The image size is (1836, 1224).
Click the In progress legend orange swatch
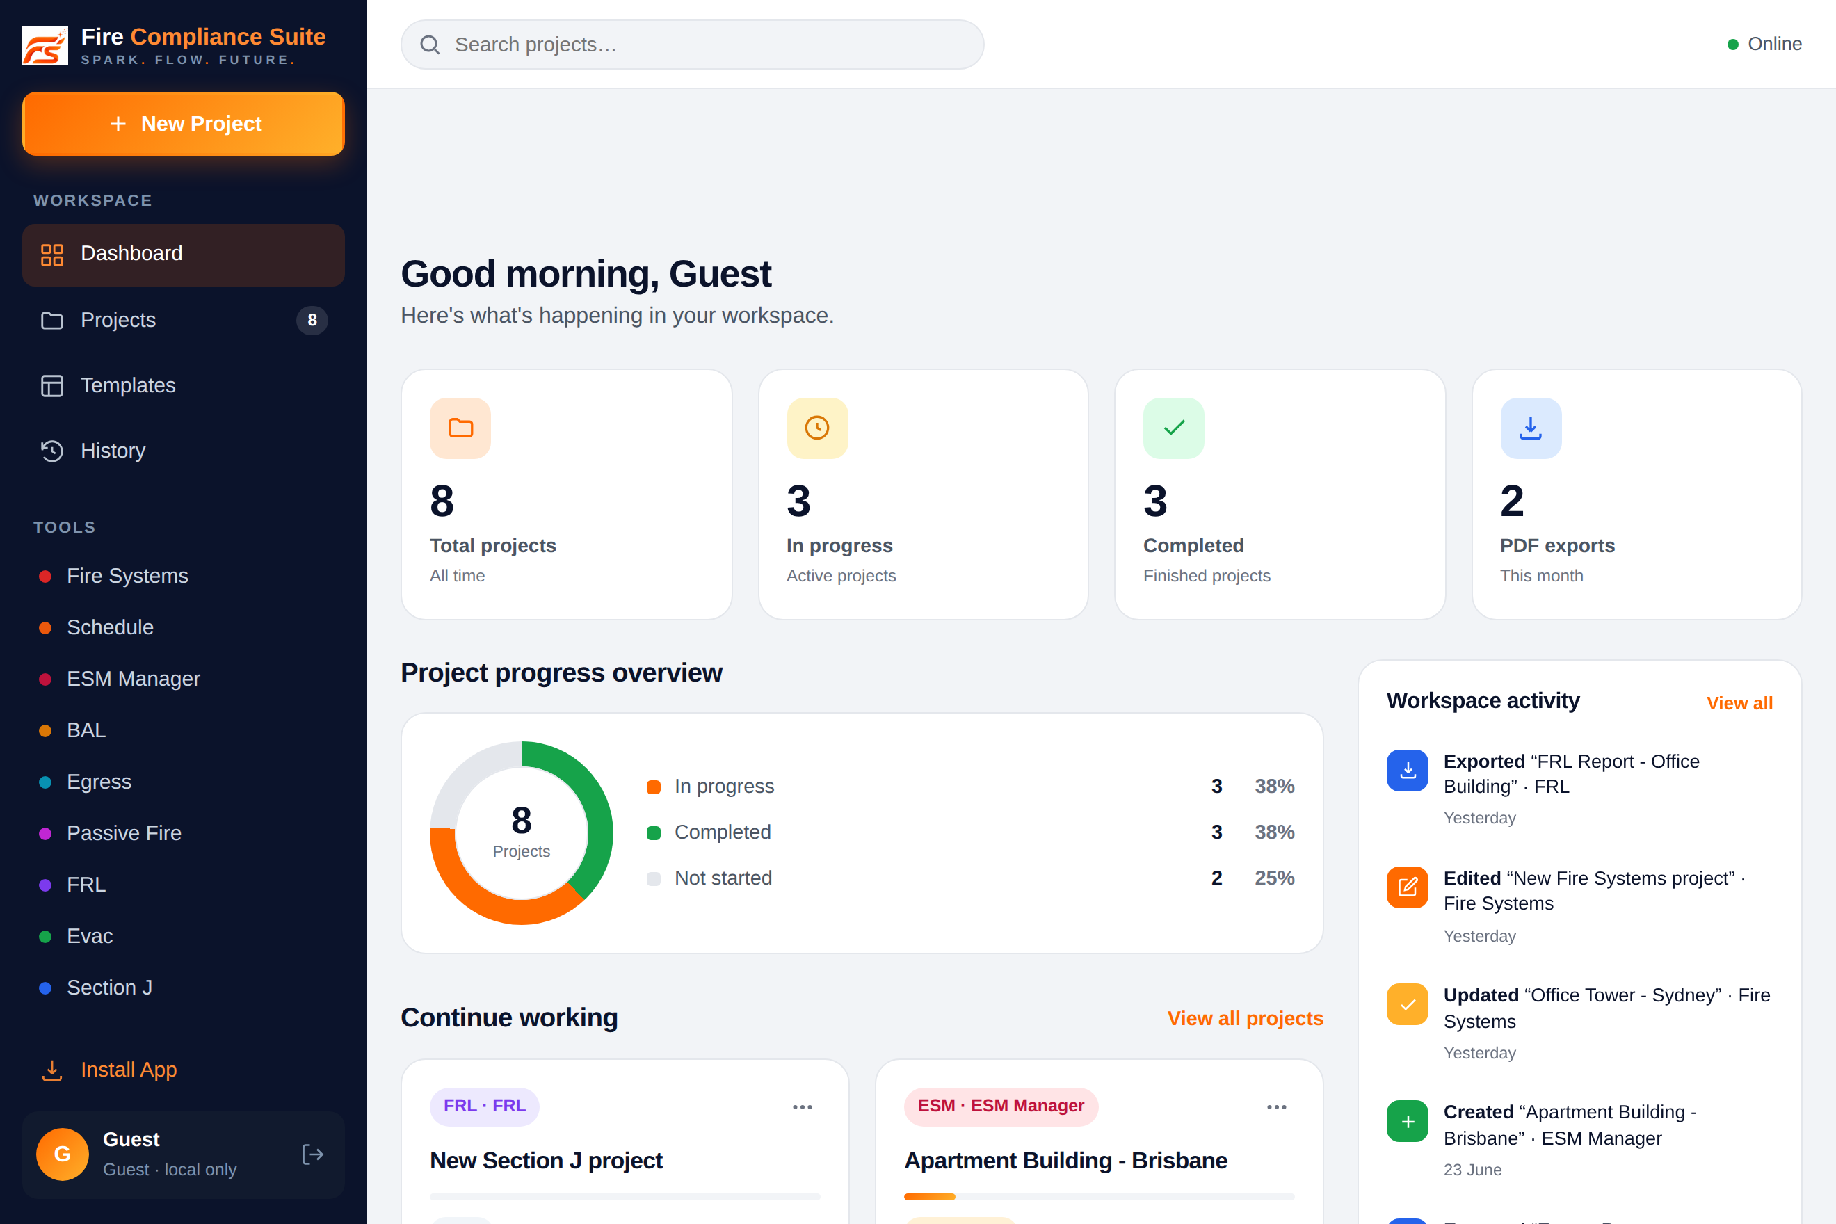pos(654,787)
